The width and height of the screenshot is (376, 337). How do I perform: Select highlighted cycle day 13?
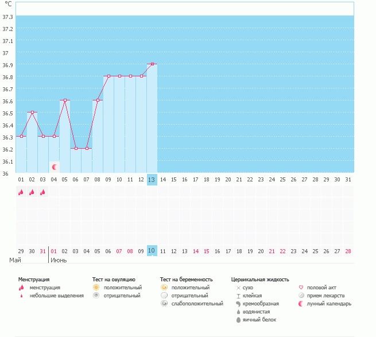click(152, 180)
